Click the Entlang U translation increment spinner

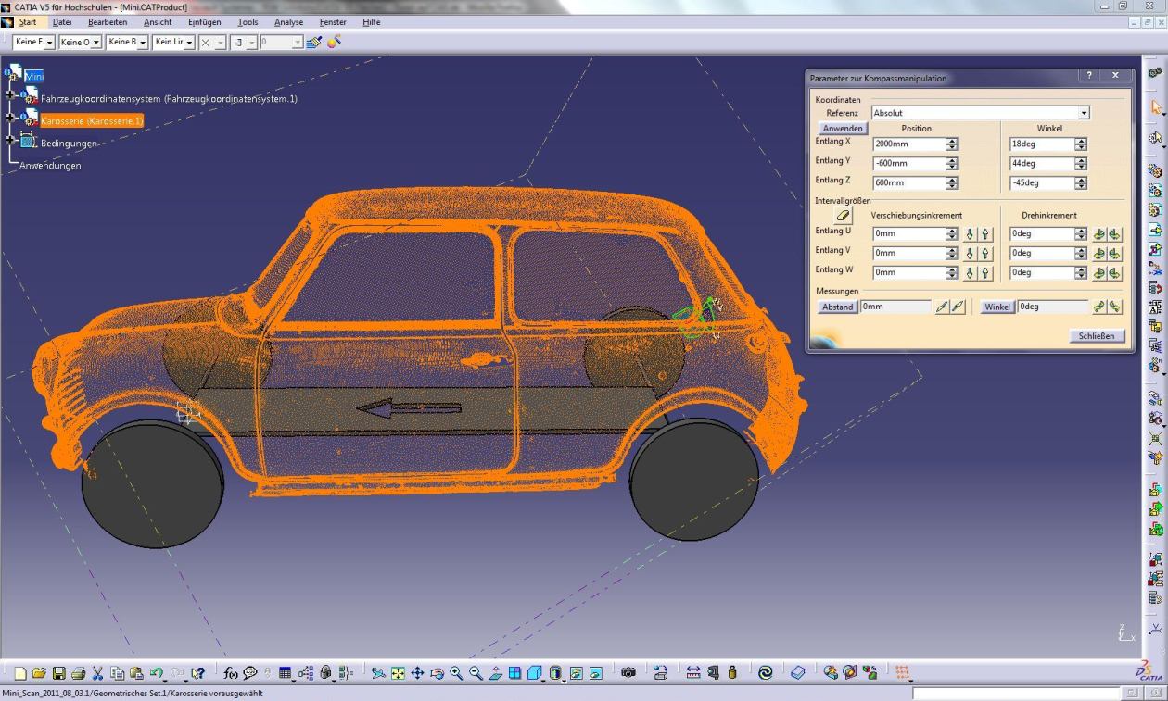point(951,234)
